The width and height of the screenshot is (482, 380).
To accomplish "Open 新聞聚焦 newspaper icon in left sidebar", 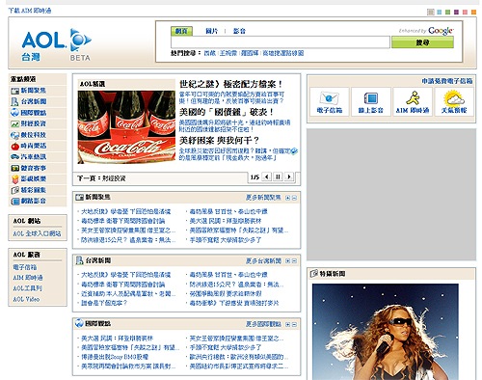I will (14, 91).
